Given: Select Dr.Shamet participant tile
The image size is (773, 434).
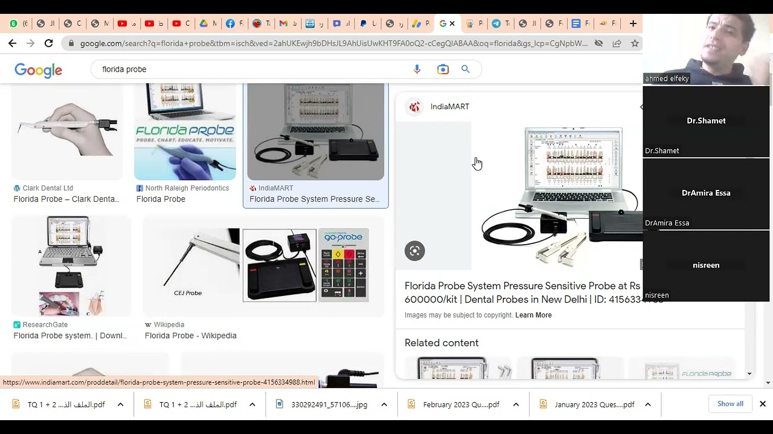Looking at the screenshot, I should pyautogui.click(x=707, y=121).
